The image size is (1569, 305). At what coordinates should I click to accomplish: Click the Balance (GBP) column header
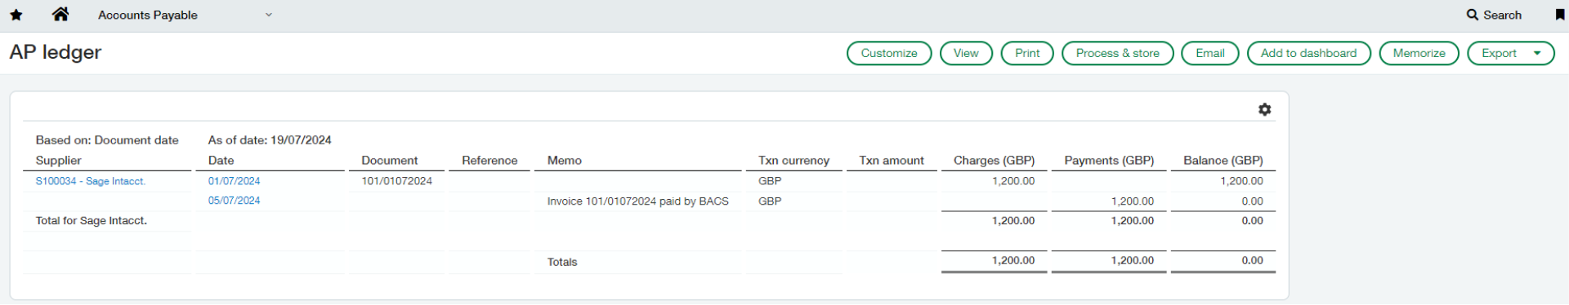coord(1223,161)
